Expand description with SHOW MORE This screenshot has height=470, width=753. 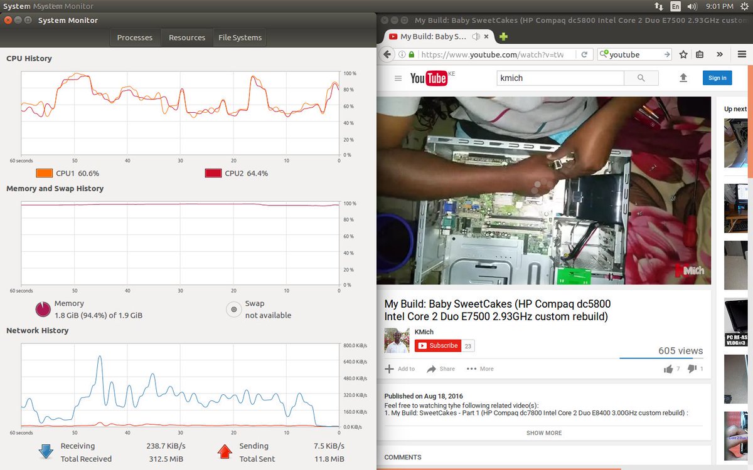coord(544,433)
